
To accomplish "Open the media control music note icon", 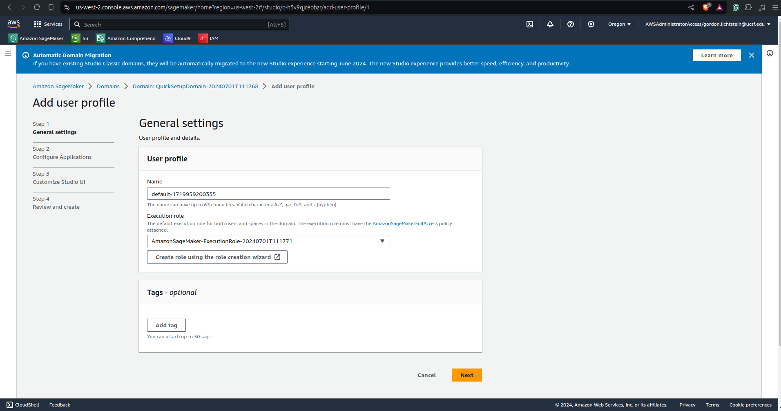I will click(x=762, y=7).
